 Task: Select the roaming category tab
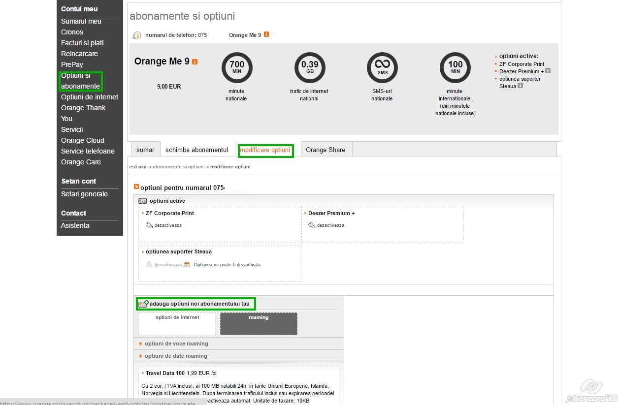(259, 324)
